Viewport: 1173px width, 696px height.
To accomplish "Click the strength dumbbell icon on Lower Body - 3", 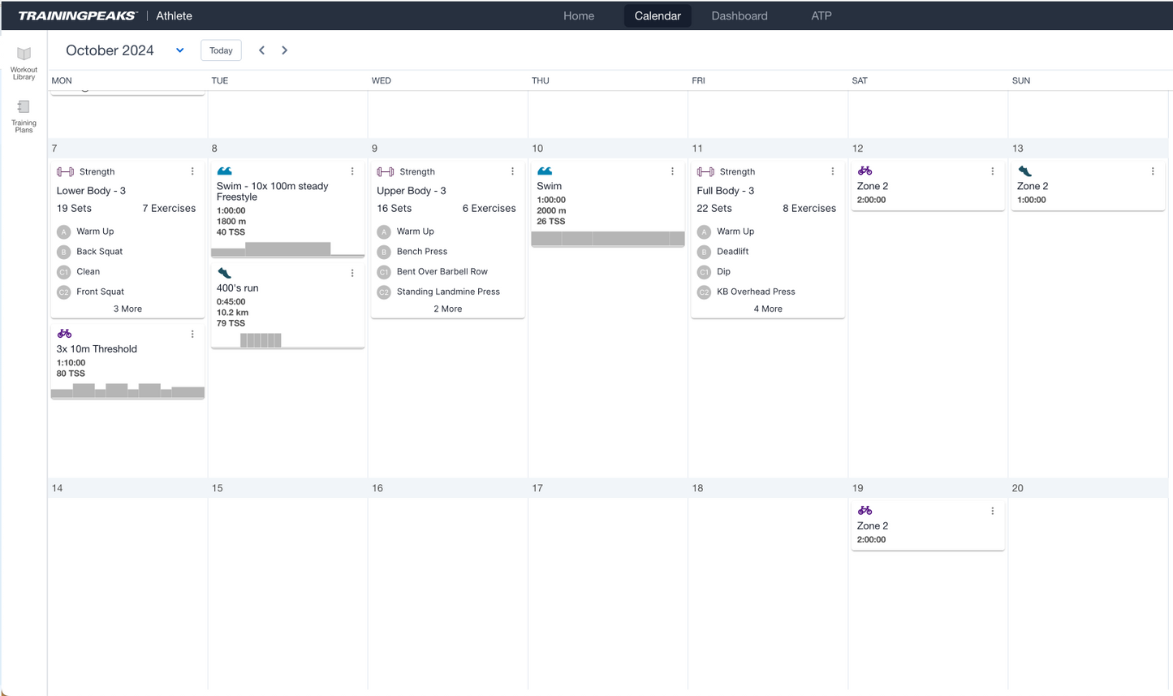I will tap(65, 172).
